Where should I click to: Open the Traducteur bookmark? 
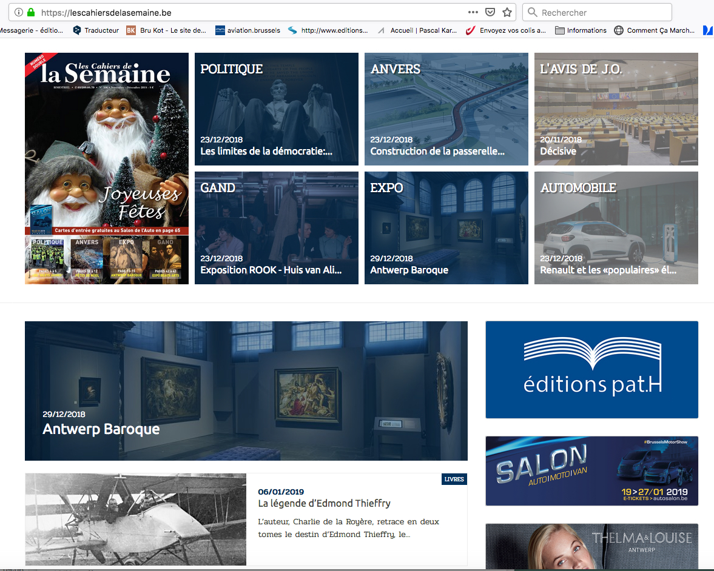pyautogui.click(x=95, y=30)
